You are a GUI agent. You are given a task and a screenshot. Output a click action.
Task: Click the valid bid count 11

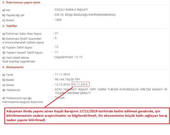tap(56, 52)
